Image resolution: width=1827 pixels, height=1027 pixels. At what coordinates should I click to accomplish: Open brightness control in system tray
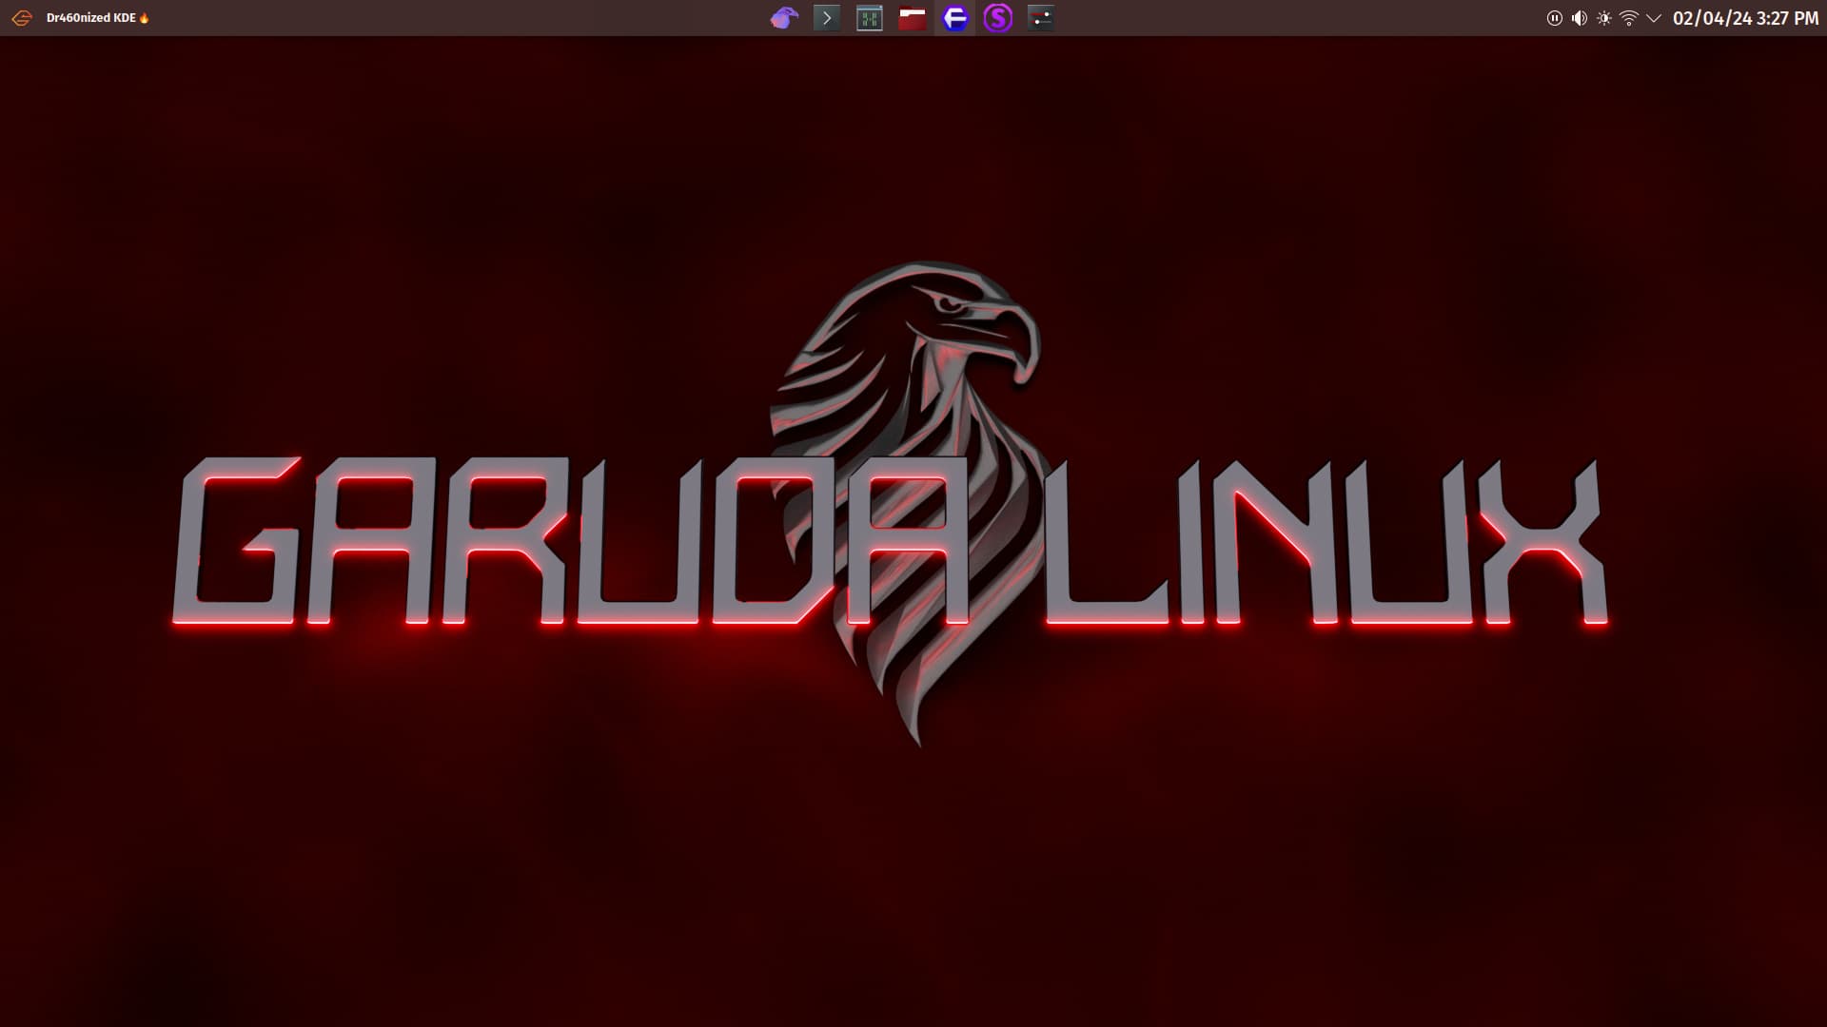(1604, 18)
